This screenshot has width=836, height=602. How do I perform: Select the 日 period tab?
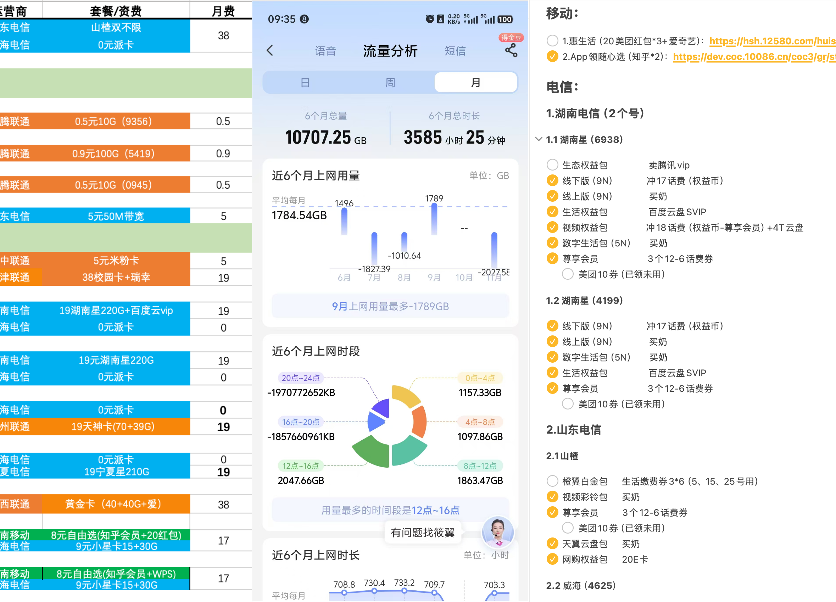305,83
